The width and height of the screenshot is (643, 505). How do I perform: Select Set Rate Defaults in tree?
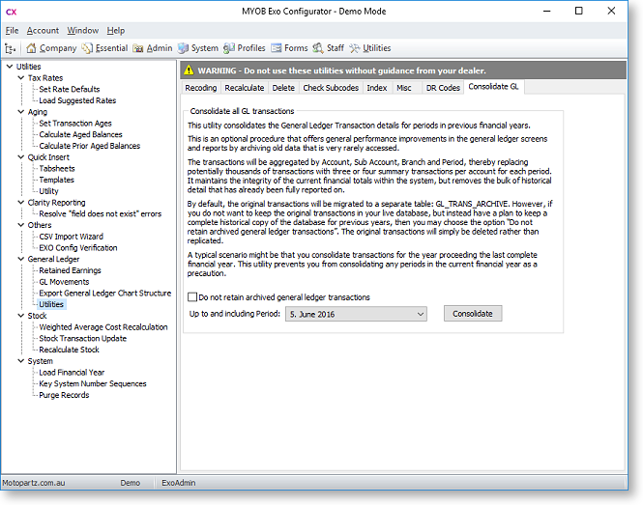70,89
